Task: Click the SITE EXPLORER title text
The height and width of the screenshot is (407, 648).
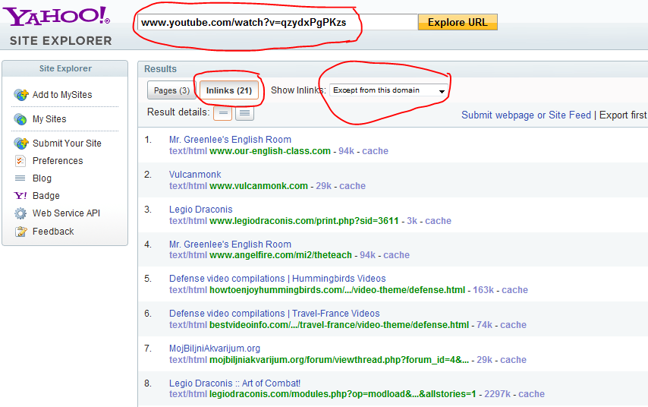Action: point(61,40)
